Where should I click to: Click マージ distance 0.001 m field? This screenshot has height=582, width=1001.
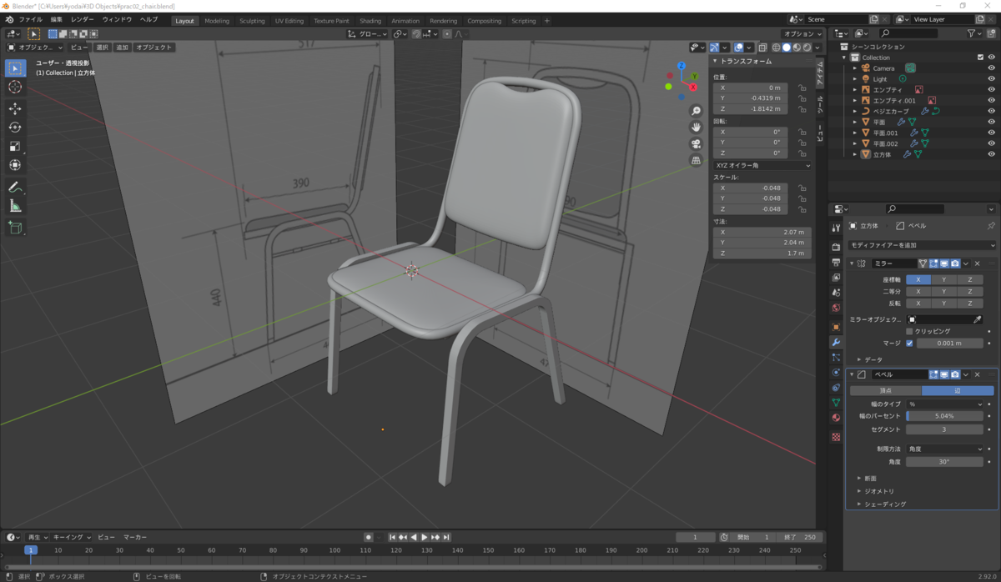pos(949,343)
